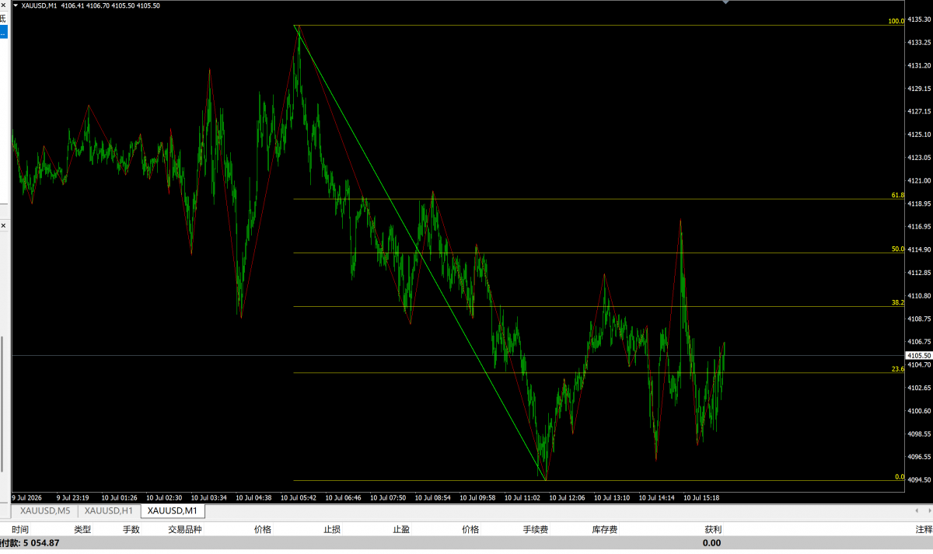The height and width of the screenshot is (554, 933).
Task: Click the 注释 column header
Action: point(924,530)
